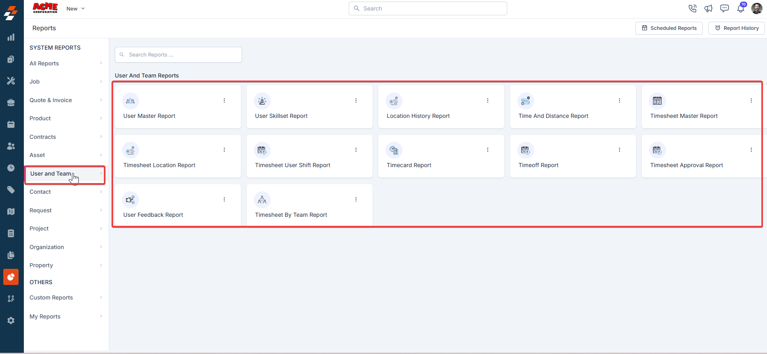This screenshot has width=767, height=354.
Task: Open the announcements megaphone icon
Action: (x=708, y=8)
